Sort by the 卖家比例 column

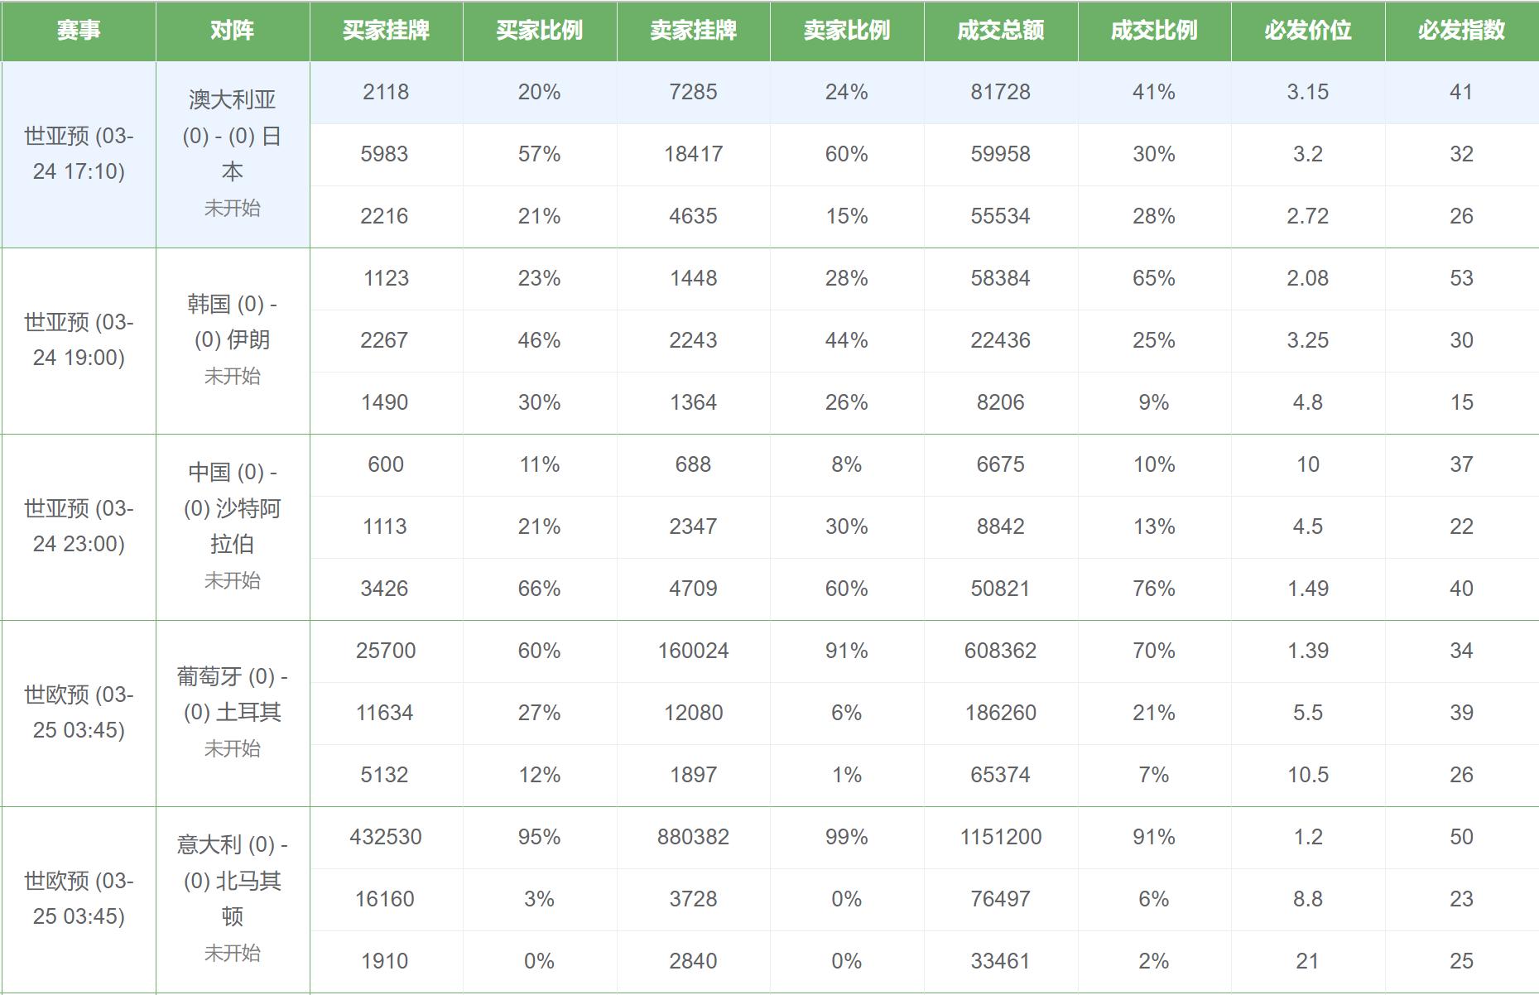848,31
